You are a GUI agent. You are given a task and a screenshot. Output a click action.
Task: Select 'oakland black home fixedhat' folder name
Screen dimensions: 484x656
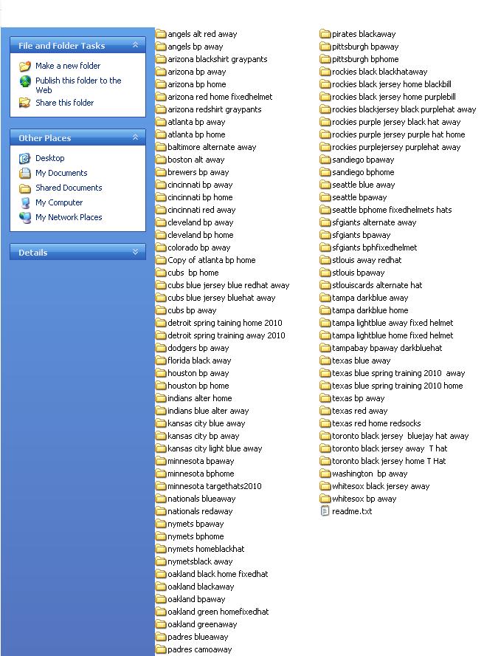[218, 573]
